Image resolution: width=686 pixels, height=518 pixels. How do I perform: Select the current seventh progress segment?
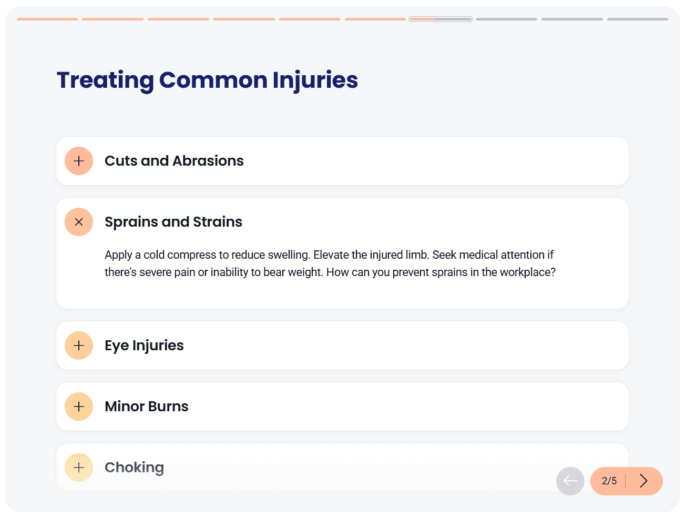[441, 19]
